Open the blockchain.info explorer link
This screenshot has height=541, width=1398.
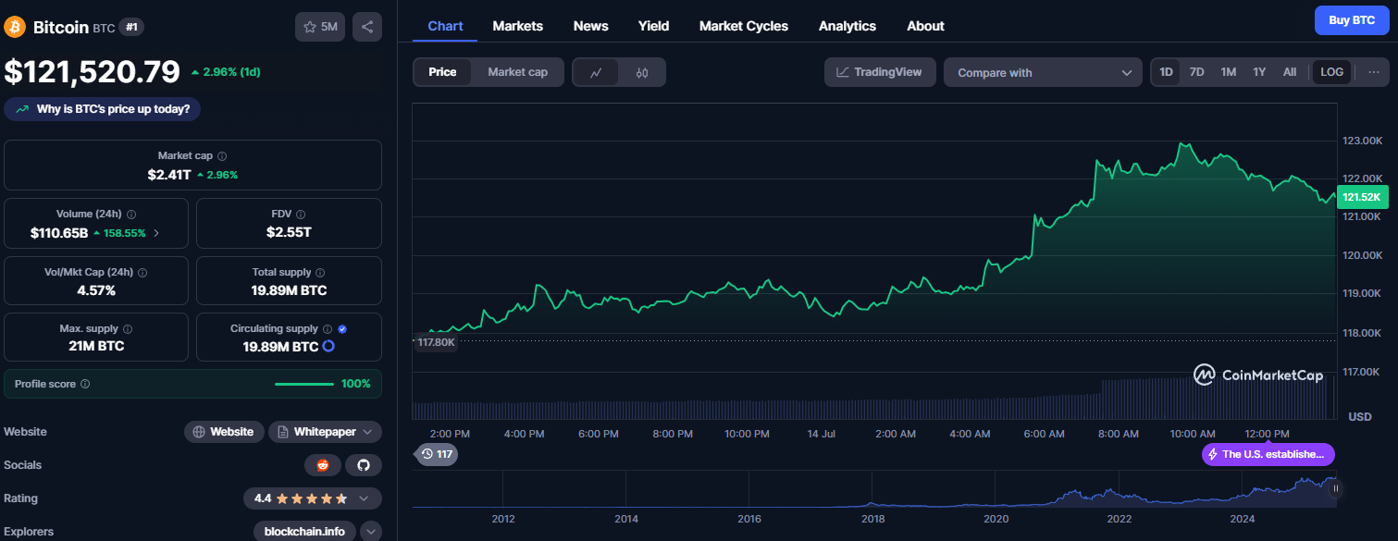pos(304,532)
